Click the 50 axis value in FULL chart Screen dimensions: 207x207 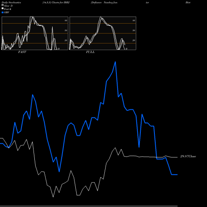(134, 31)
